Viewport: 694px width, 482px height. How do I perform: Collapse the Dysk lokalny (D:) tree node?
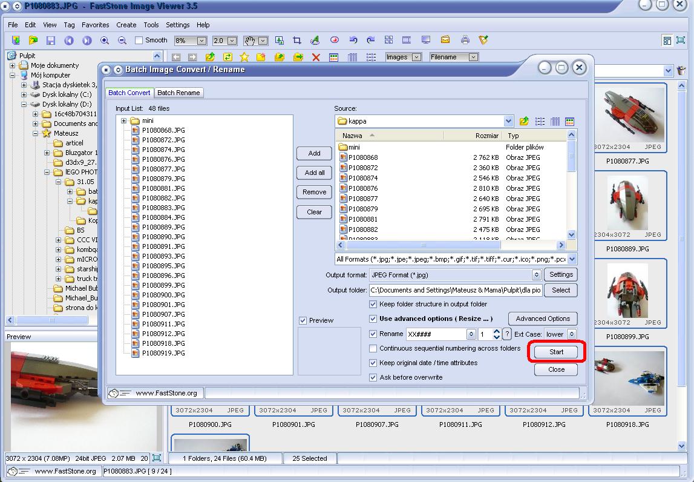[24, 105]
